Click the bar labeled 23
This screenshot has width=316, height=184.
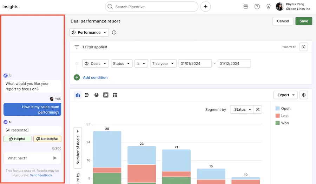[142, 164]
